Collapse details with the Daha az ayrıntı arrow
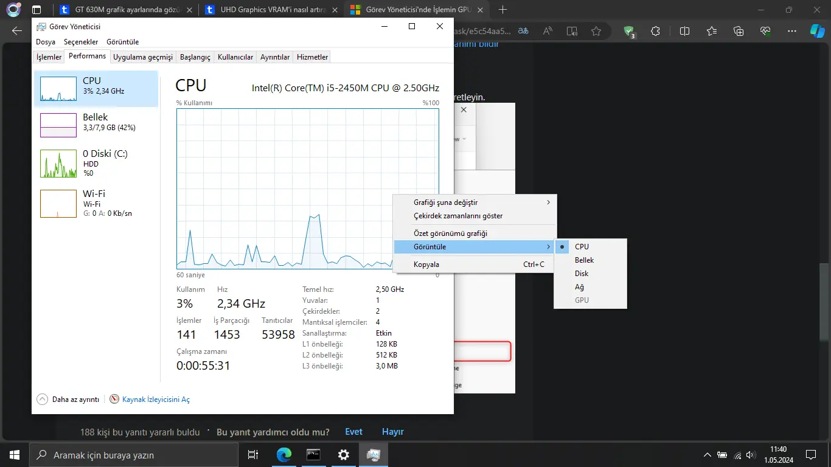This screenshot has width=831, height=467. tap(42, 400)
